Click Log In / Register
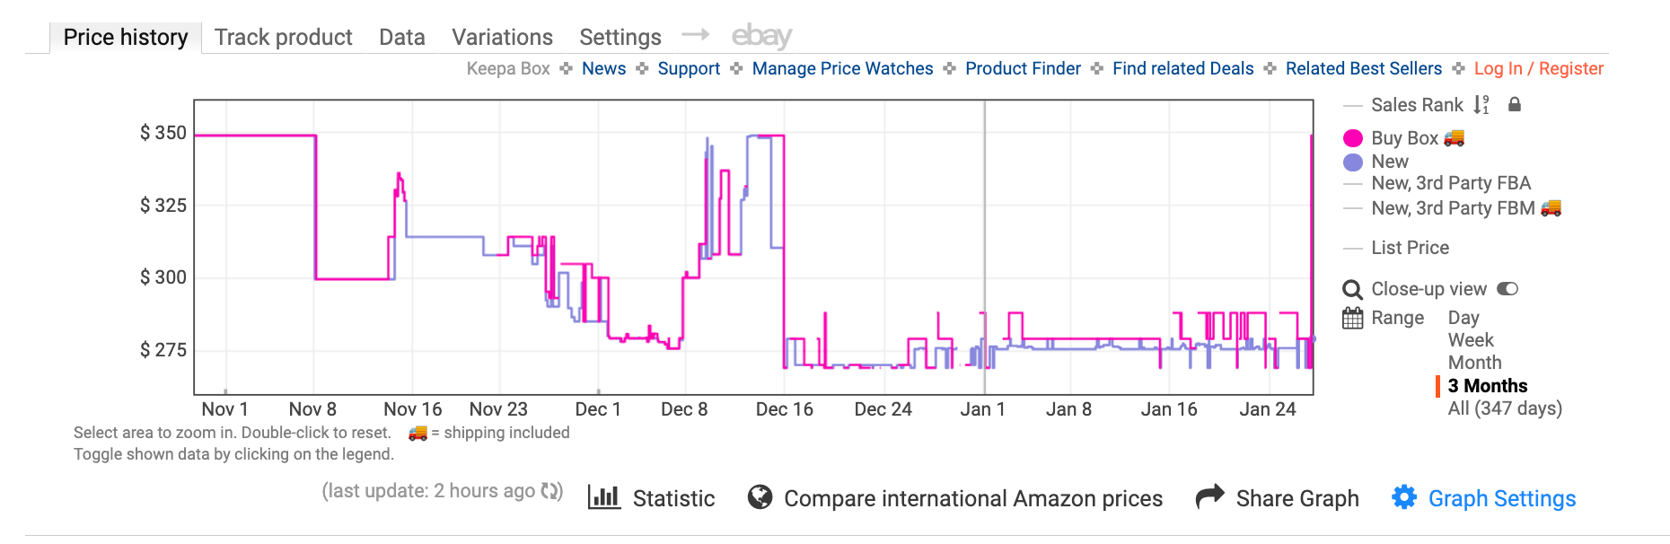Viewport: 1670px width, 544px height. [1538, 68]
